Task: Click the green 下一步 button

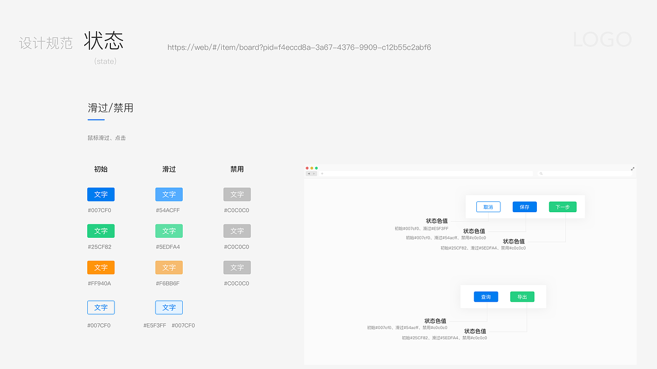Action: [x=563, y=207]
